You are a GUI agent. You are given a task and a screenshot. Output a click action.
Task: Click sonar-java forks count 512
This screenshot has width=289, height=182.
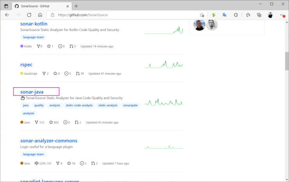point(39,122)
